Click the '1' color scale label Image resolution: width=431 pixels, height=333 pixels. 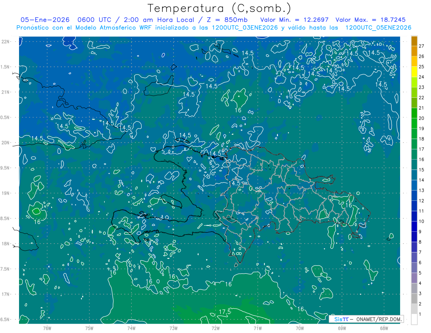(420, 314)
